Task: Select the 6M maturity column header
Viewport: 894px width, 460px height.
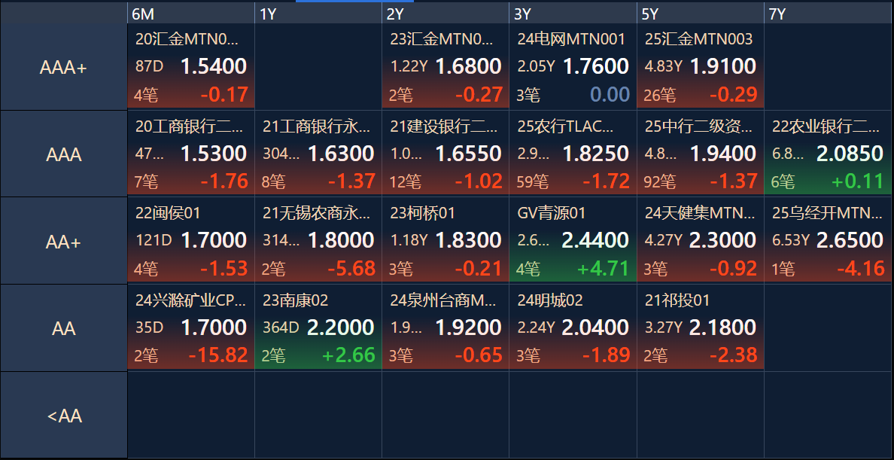Action: tap(191, 13)
